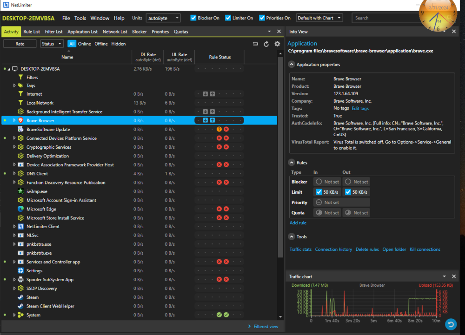The height and width of the screenshot is (335, 465).
Task: Click the collapse-all arrow icon beside refresh
Action: pos(255,44)
